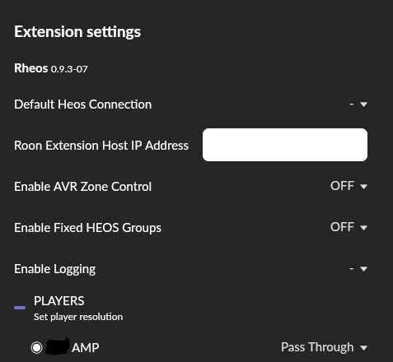Click the Rheos 0.9.3-07 version text
The height and width of the screenshot is (362, 393).
pyautogui.click(x=51, y=68)
